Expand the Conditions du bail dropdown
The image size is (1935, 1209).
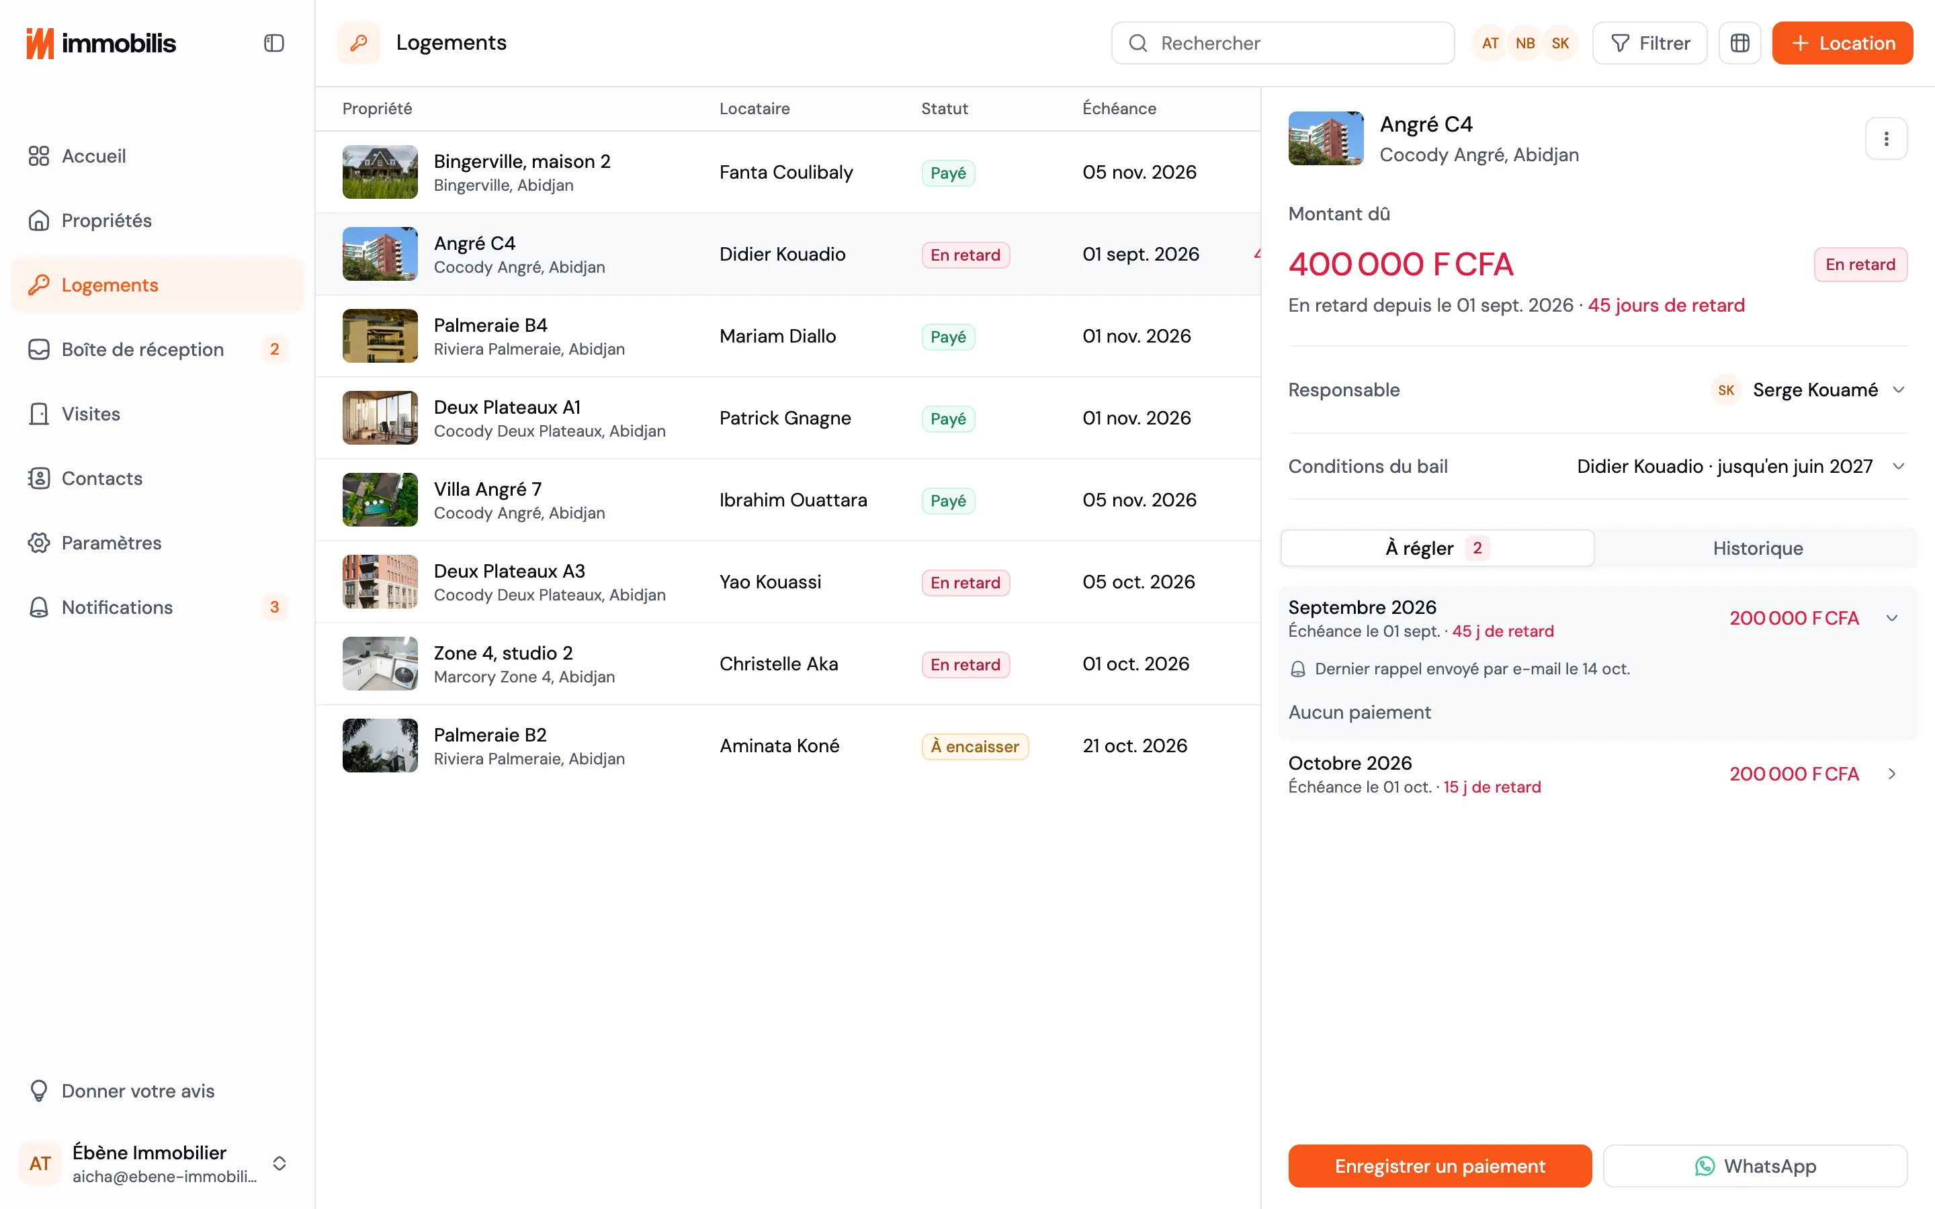coord(1741,466)
